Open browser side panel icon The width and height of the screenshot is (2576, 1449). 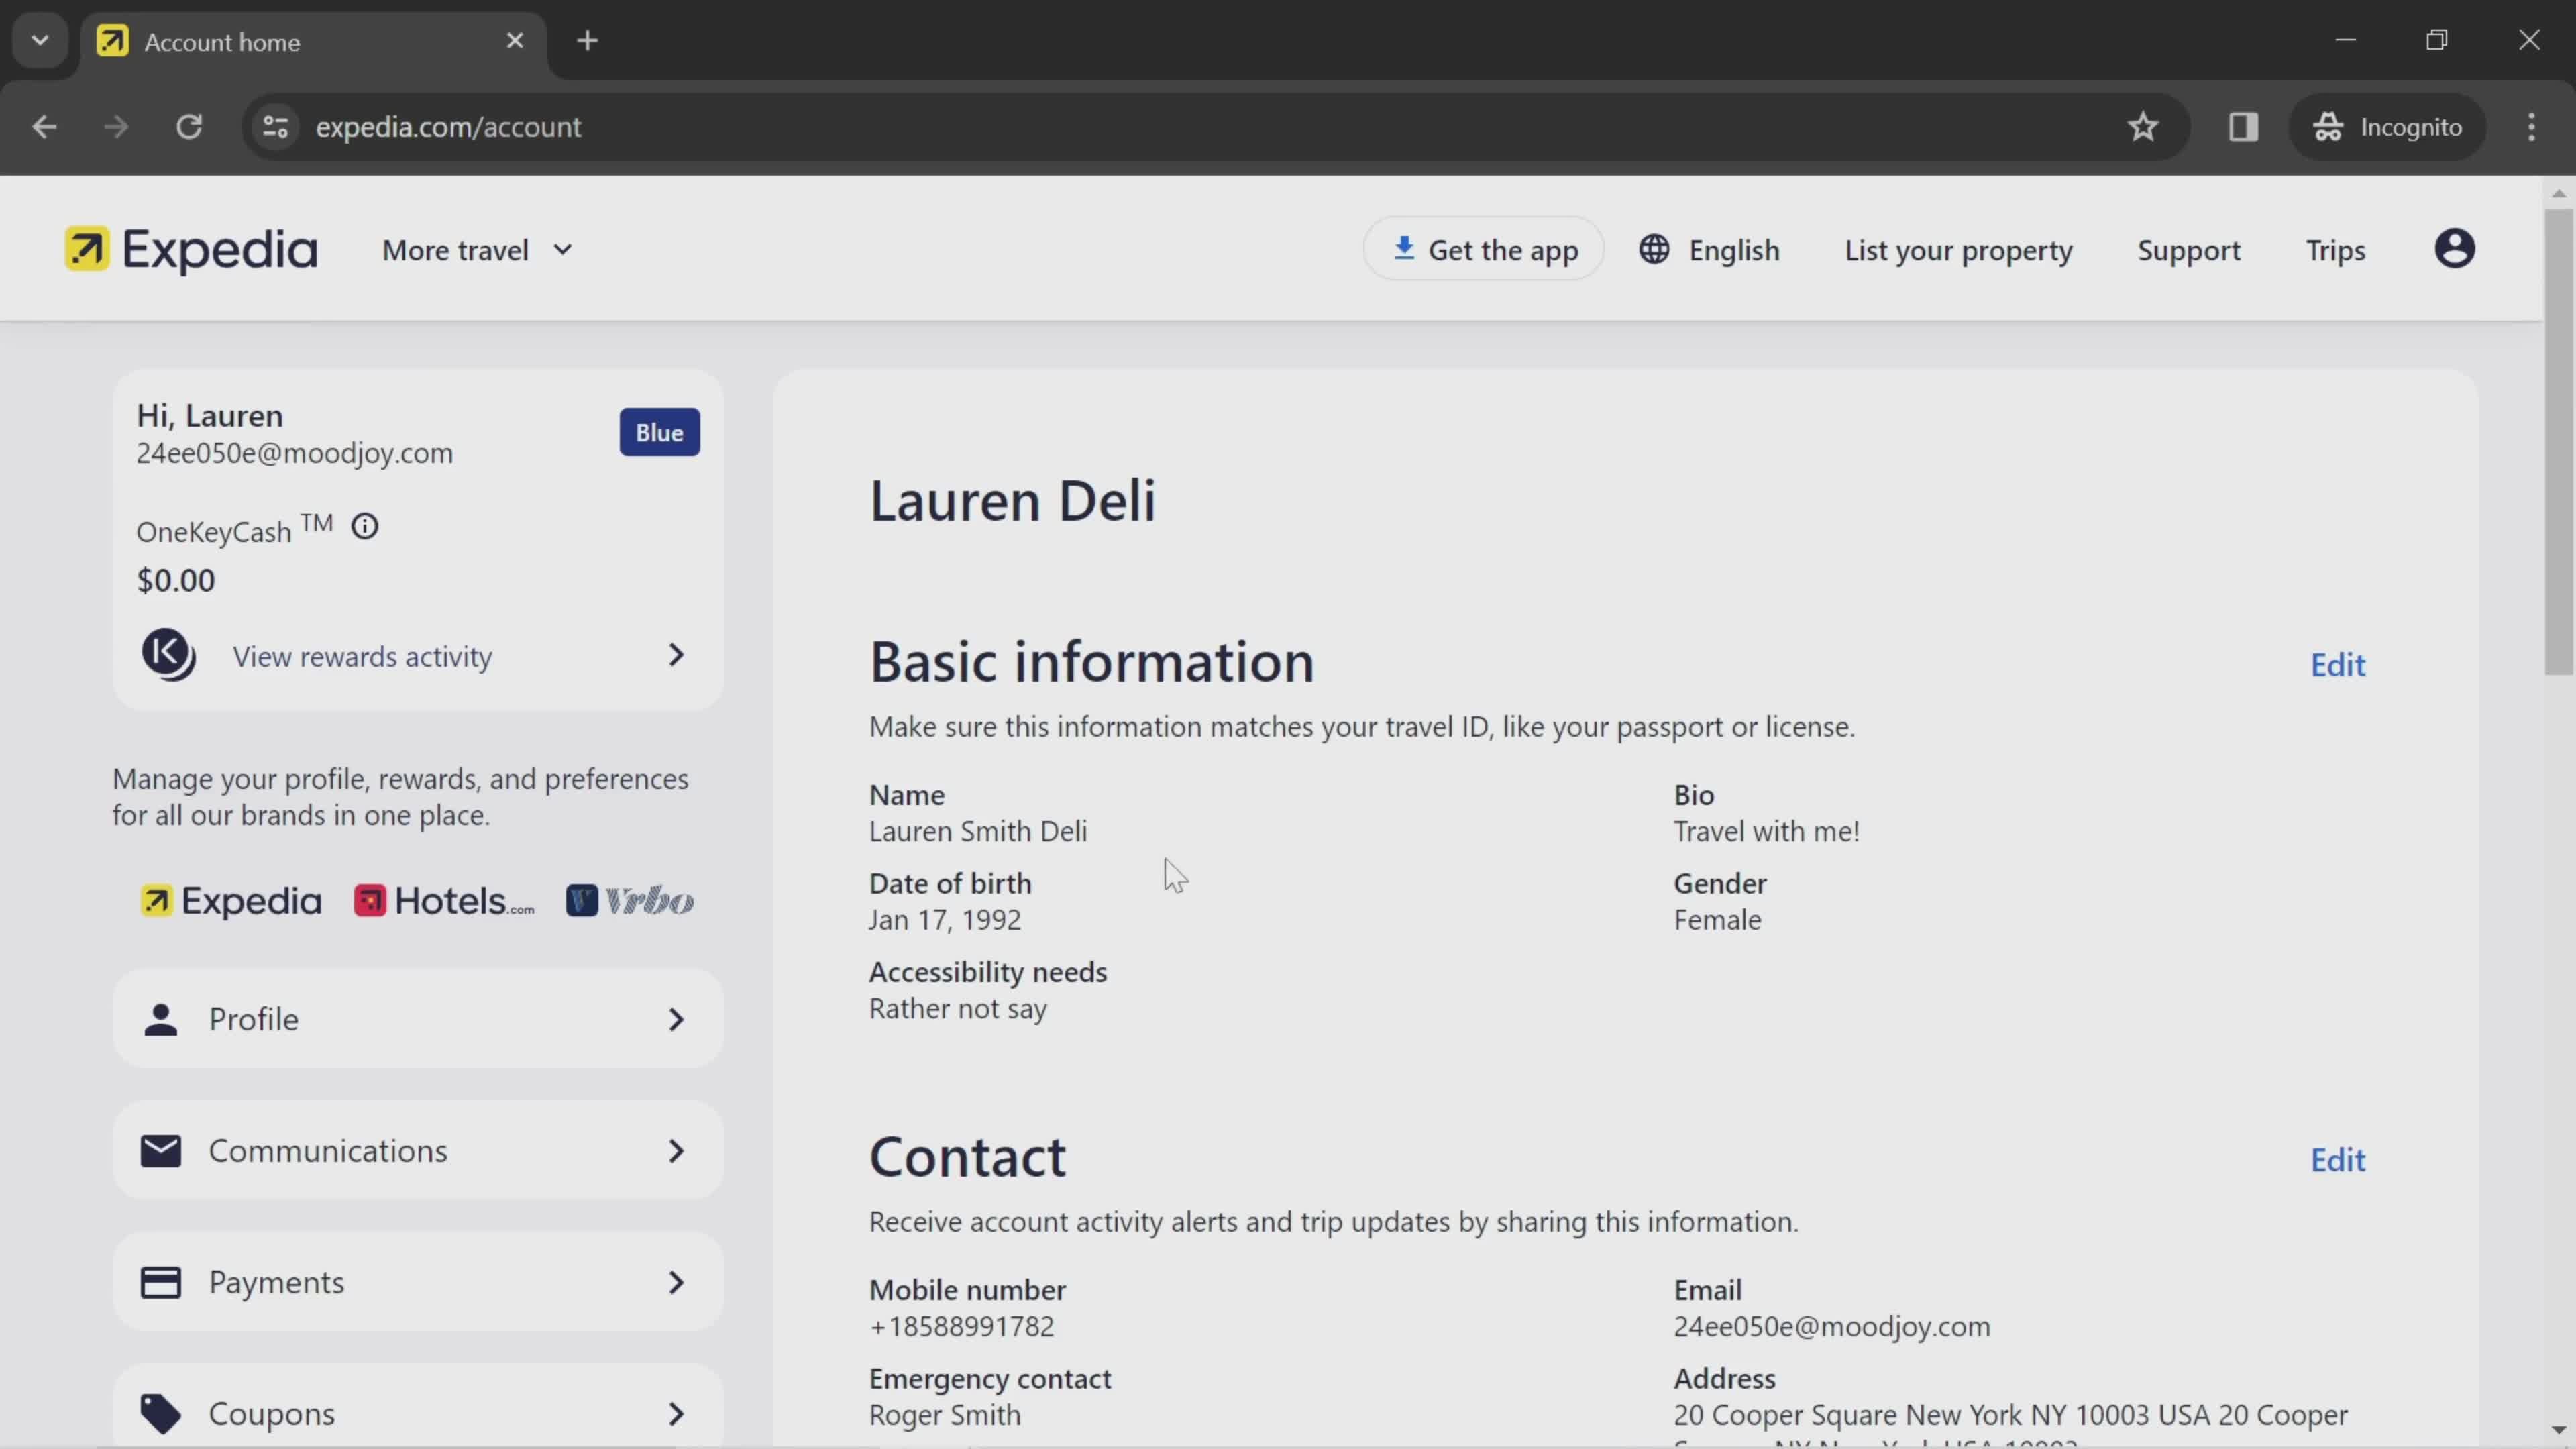click(x=2243, y=127)
